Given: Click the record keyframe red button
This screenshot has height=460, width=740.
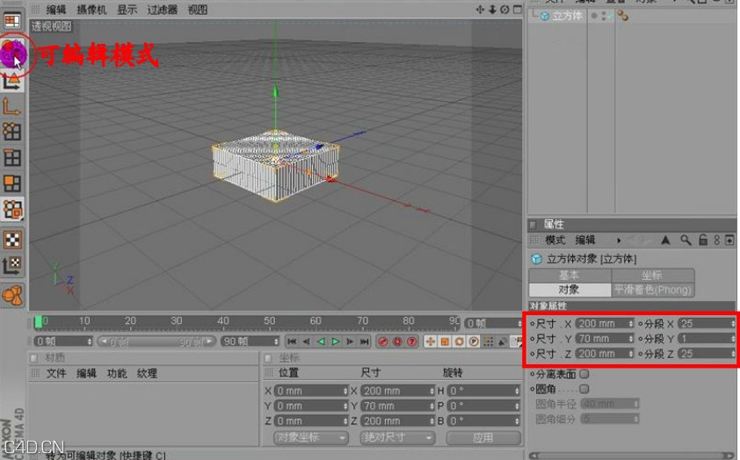Looking at the screenshot, I should (382, 341).
